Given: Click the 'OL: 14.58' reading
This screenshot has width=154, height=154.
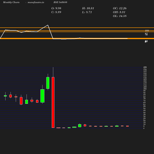Looking at the screenshot, I should point(120,16).
